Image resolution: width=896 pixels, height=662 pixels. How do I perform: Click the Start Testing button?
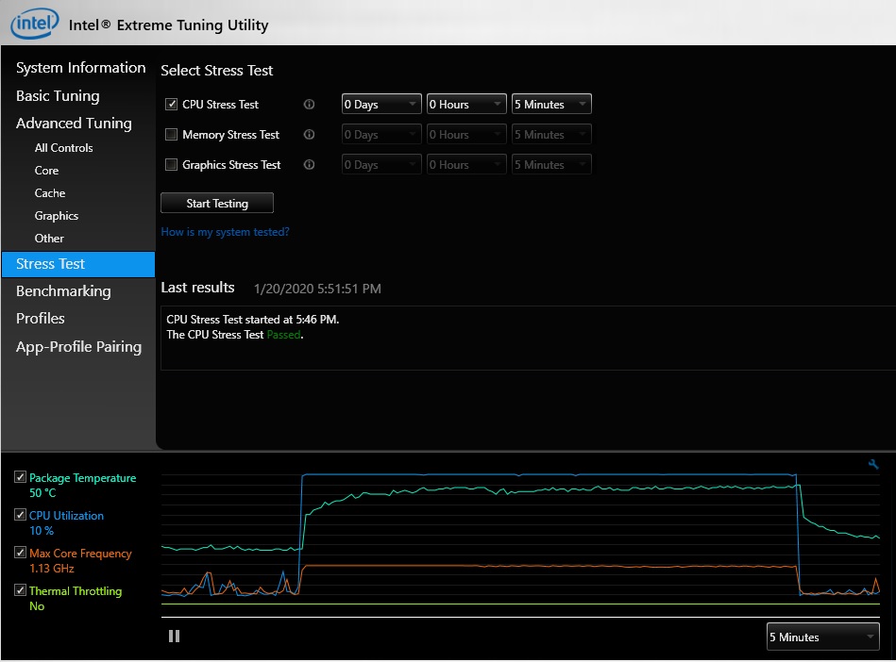coord(217,203)
